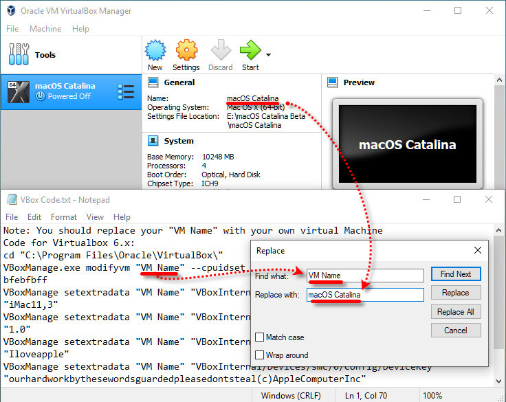506x402 pixels.
Task: Click the Powered Off status icon
Action: (x=40, y=96)
